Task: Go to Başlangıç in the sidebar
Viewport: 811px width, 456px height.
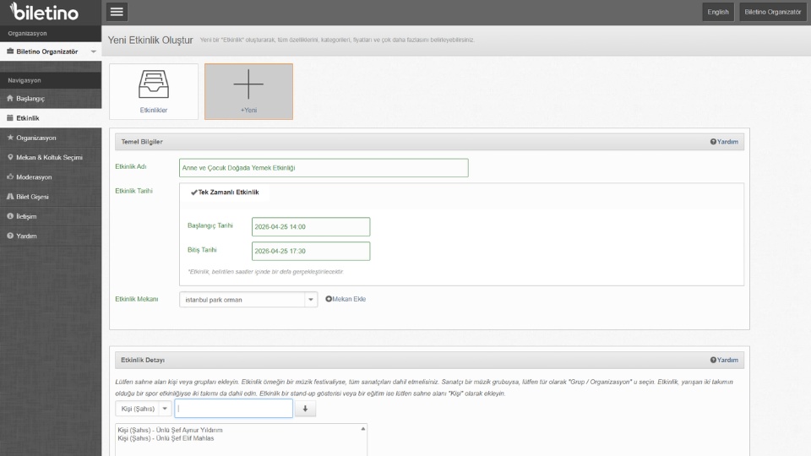Action: click(x=30, y=99)
